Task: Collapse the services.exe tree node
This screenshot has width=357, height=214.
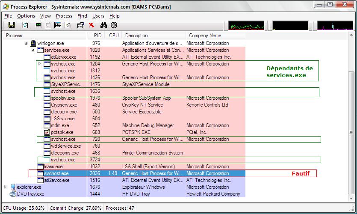Action: pos(33,50)
